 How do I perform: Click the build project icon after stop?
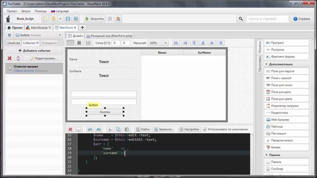click(118, 19)
